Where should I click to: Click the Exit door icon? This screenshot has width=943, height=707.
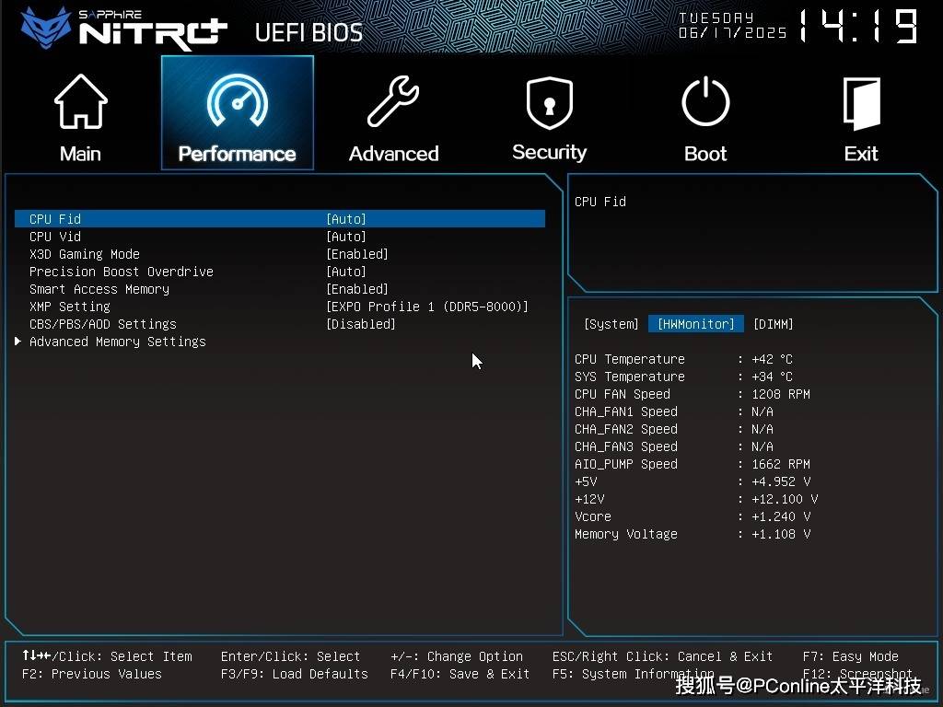[861, 103]
